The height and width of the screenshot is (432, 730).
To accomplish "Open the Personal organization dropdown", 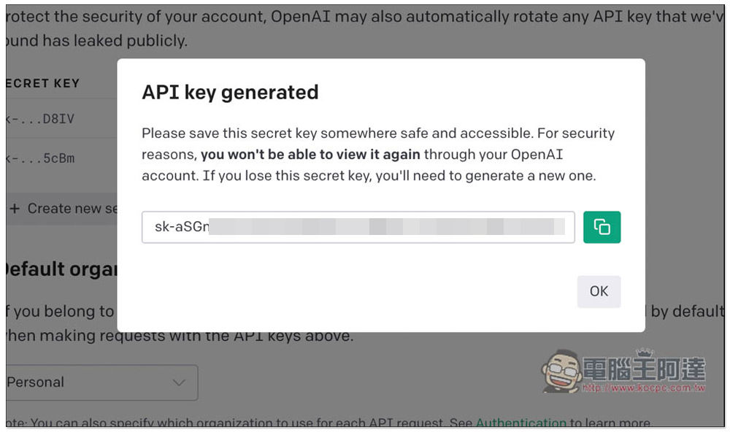I will point(102,382).
